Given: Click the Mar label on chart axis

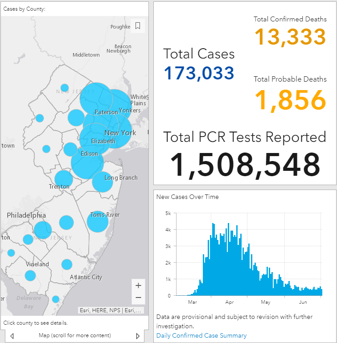Looking at the screenshot, I should (193, 302).
